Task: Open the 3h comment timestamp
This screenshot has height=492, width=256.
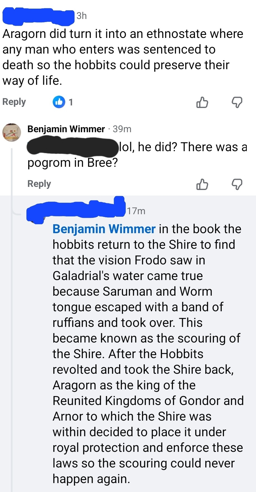Action: (x=82, y=16)
